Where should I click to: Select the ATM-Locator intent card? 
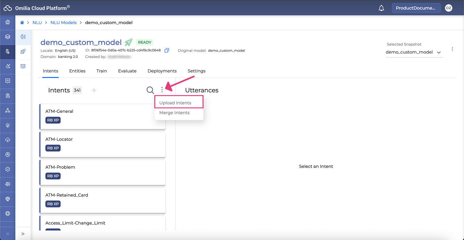pyautogui.click(x=102, y=144)
